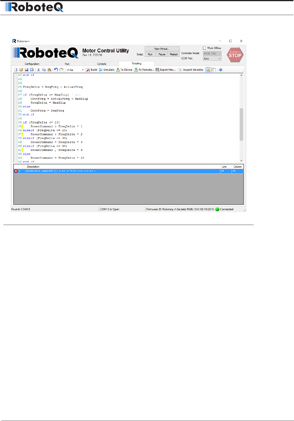Send script To Device
The height and width of the screenshot is (421, 294).
point(124,70)
